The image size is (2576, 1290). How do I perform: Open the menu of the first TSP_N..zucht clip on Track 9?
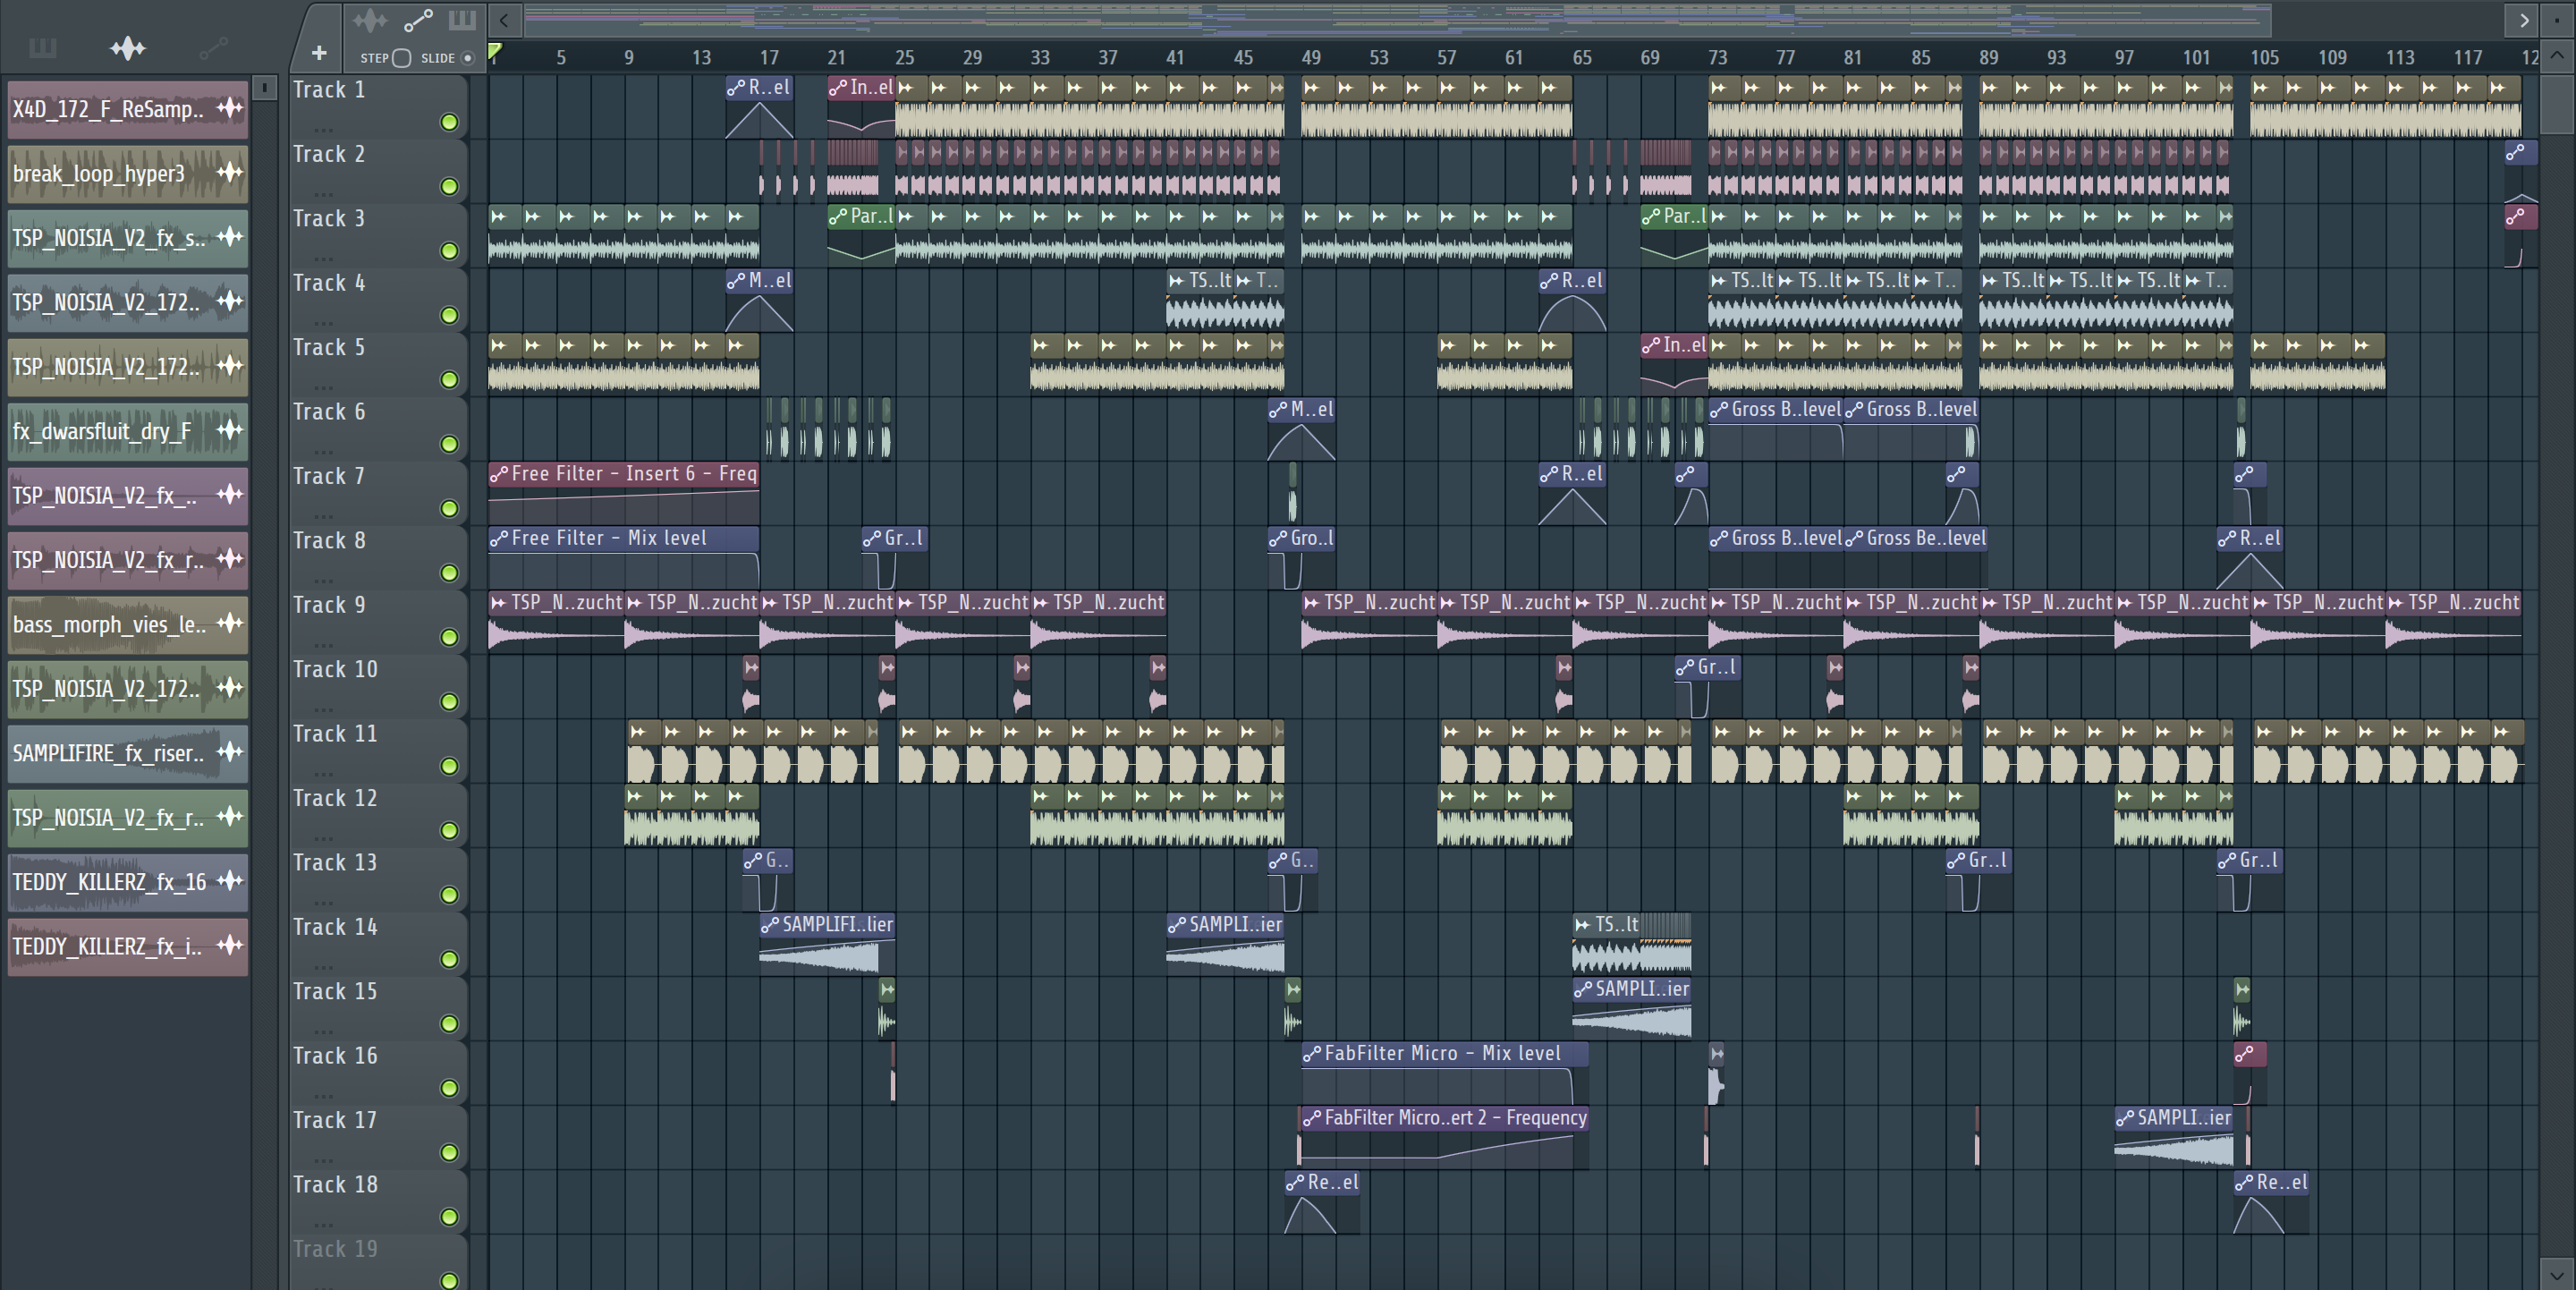pos(499,602)
